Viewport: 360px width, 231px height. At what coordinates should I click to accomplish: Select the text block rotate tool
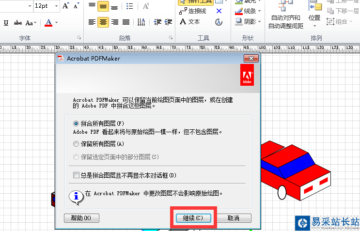coord(219,22)
